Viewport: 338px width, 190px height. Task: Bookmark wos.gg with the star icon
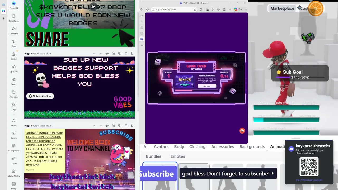(x=195, y=9)
